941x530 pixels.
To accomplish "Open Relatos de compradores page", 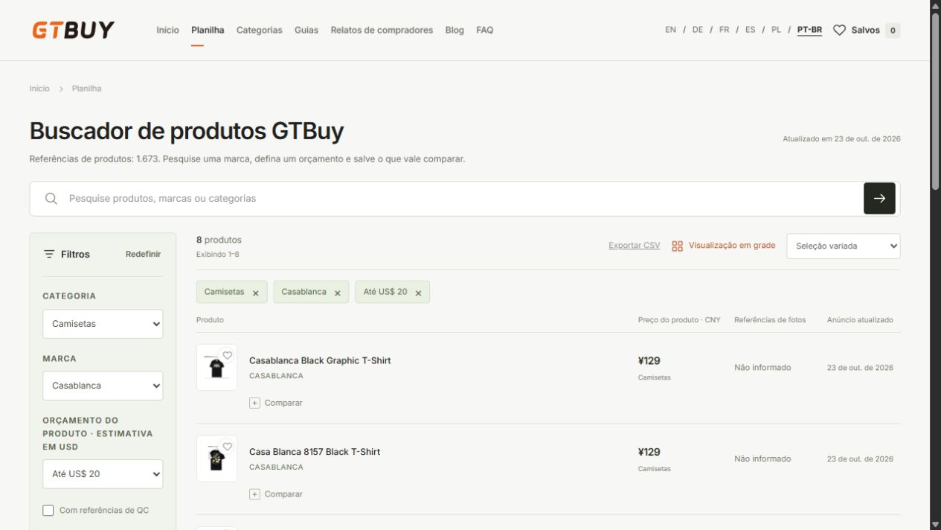I will tap(382, 31).
